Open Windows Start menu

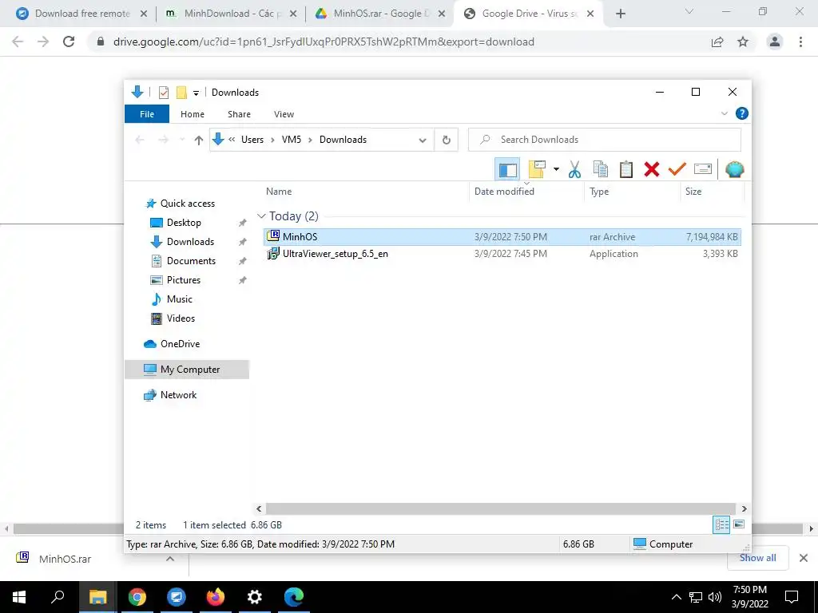click(19, 597)
